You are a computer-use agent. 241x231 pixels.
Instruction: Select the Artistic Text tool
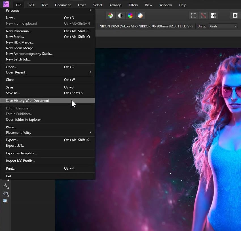point(6,186)
